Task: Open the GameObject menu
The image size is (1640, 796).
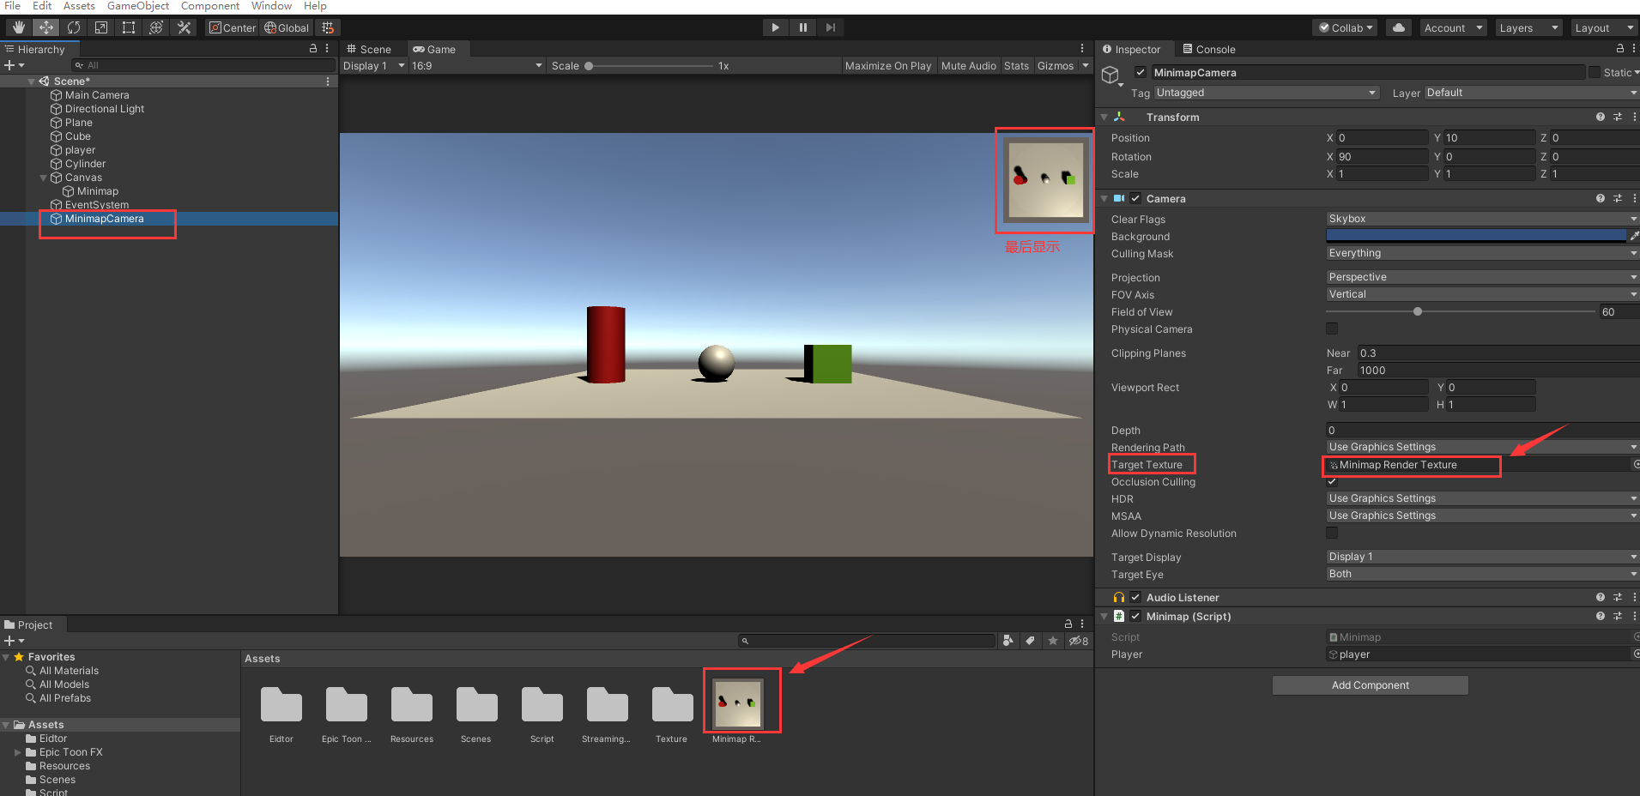Action: 137,6
